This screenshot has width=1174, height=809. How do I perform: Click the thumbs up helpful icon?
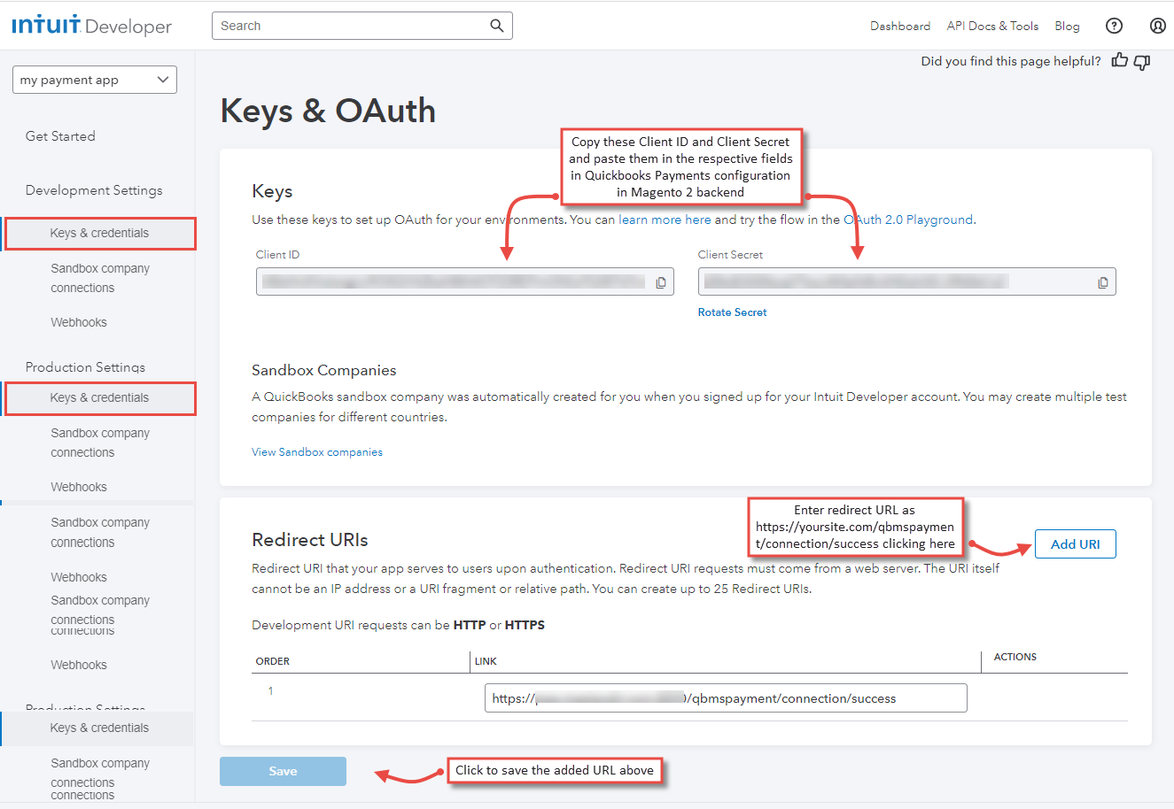click(1120, 60)
